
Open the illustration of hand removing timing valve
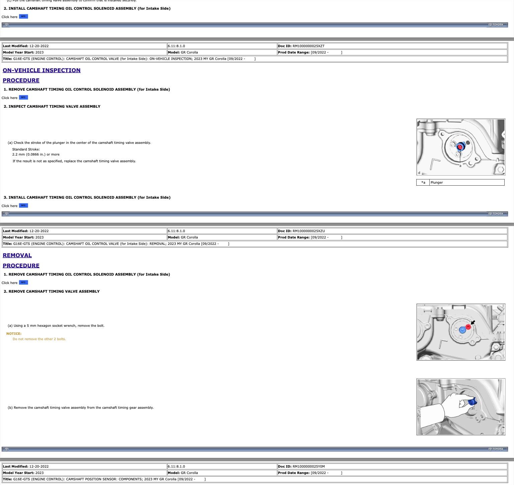point(460,407)
